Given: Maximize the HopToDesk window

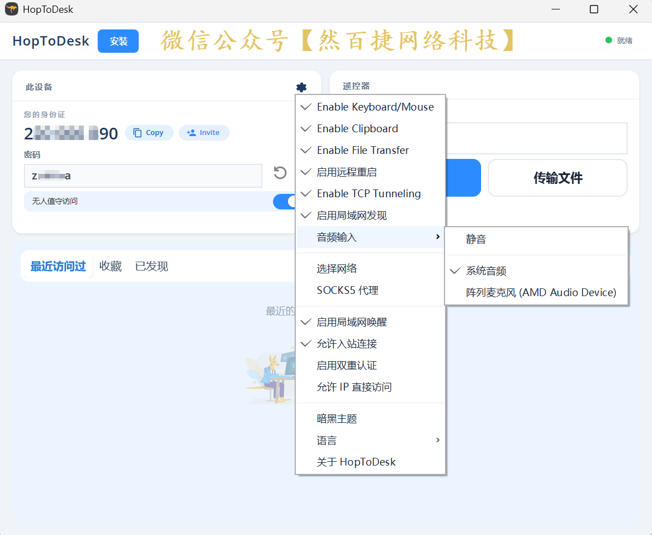Looking at the screenshot, I should (x=594, y=9).
